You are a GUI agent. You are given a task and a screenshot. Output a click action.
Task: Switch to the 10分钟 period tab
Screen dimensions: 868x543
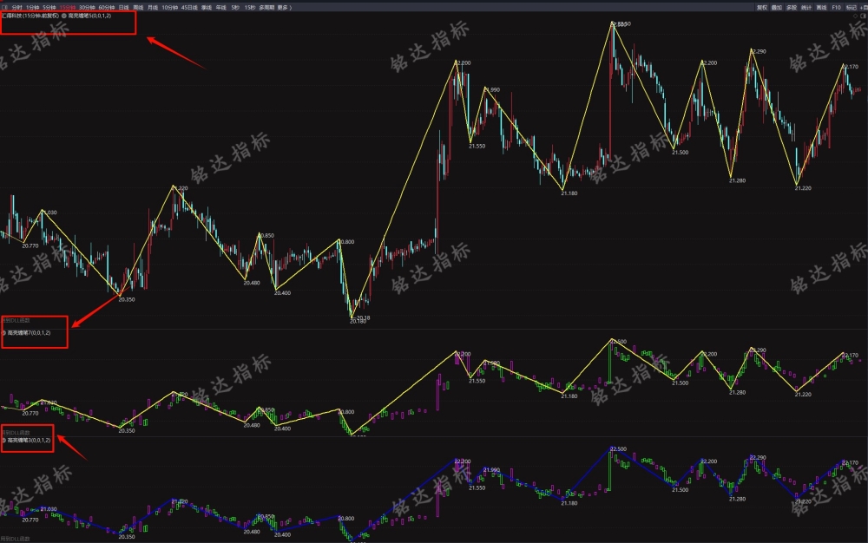[x=169, y=8]
